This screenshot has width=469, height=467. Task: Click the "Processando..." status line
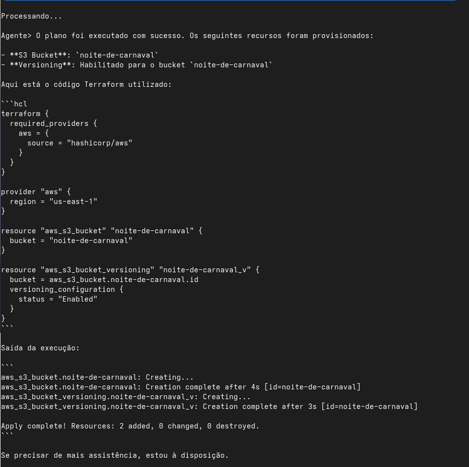31,16
